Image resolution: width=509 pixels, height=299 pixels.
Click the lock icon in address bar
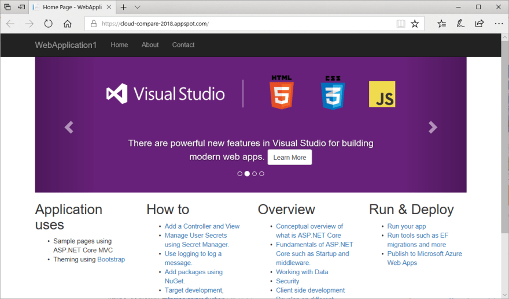pos(94,24)
